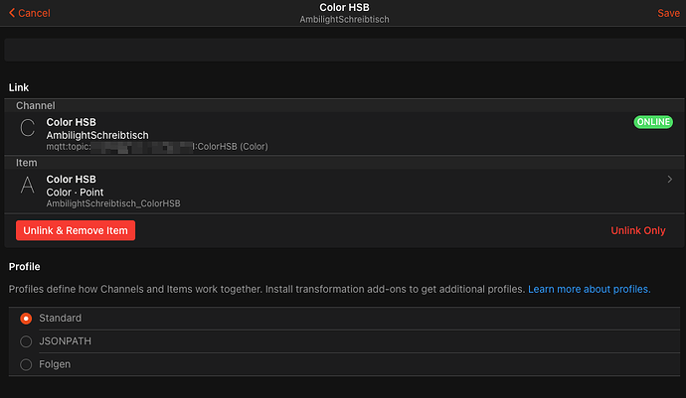This screenshot has width=686, height=398.
Task: Click the Color HSB channel title
Action: click(71, 122)
